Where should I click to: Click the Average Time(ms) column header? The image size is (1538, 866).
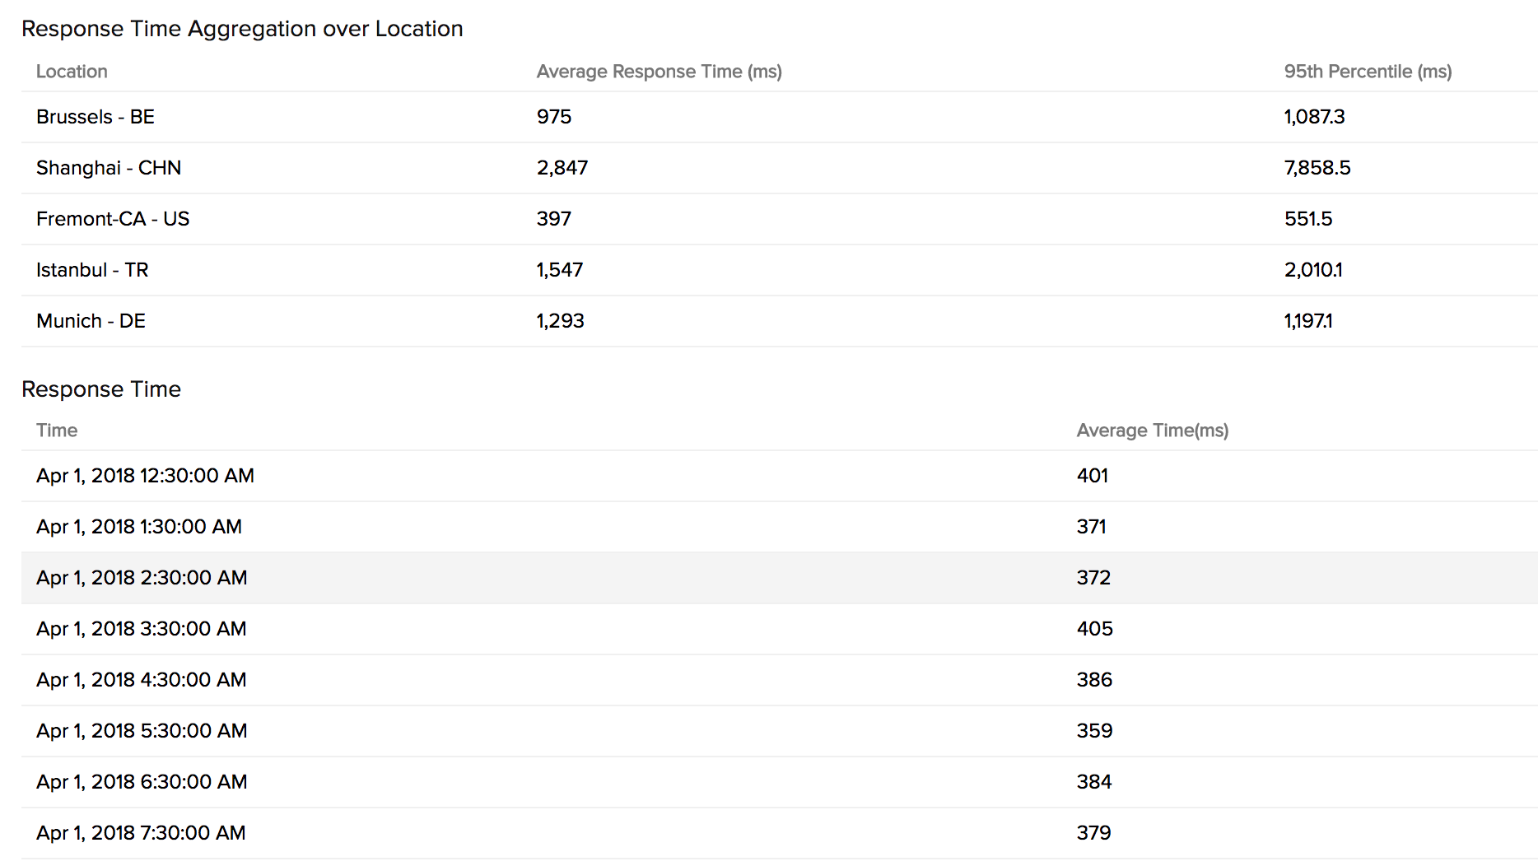tap(1152, 431)
